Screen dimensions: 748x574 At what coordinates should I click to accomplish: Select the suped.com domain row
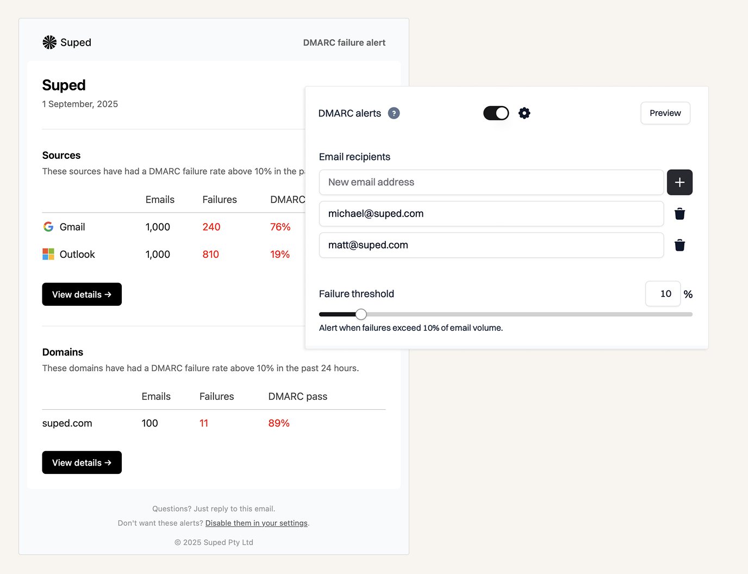(67, 423)
